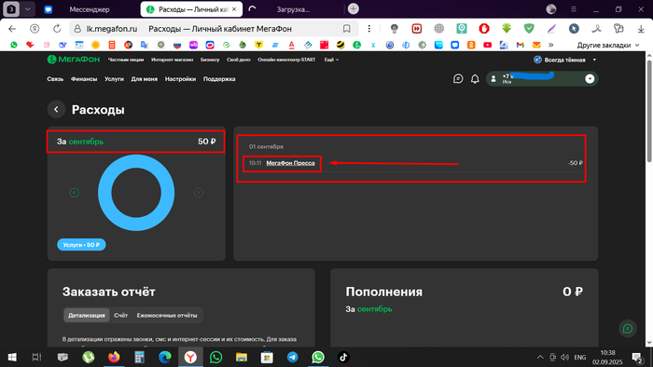Go to Частным лицам section
This screenshot has height=367, width=653.
[x=126, y=60]
